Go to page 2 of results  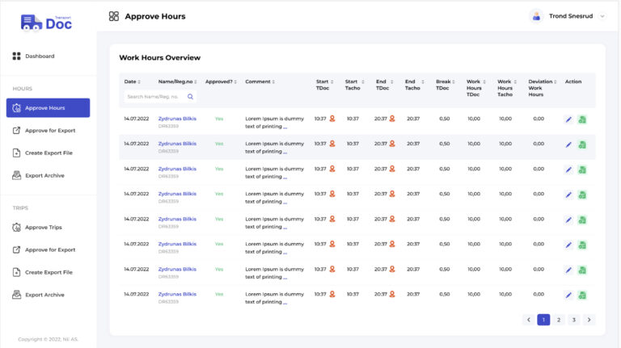(x=559, y=320)
